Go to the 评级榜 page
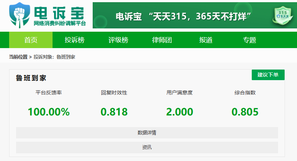Screen dimensions: 297x161 coord(118,40)
